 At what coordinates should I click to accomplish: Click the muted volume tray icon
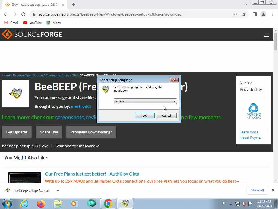coord(244,204)
